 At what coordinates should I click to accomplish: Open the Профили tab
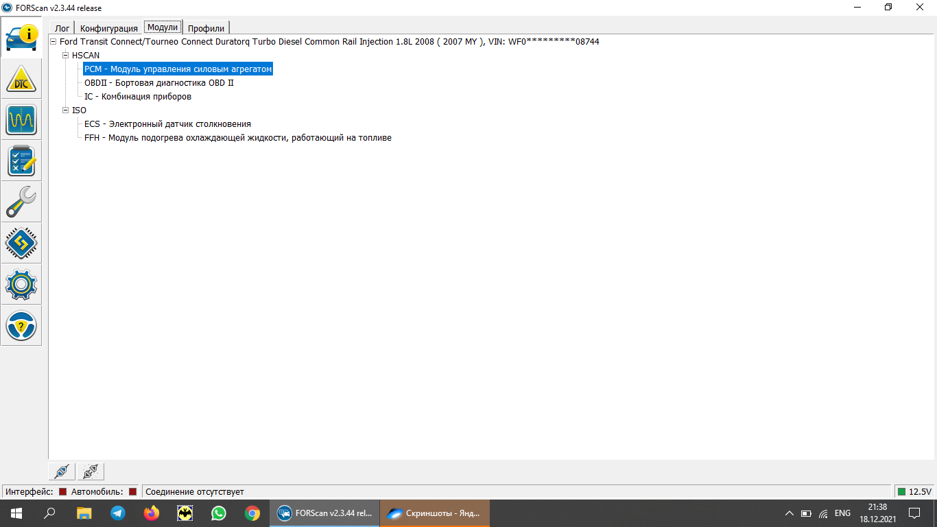point(206,28)
